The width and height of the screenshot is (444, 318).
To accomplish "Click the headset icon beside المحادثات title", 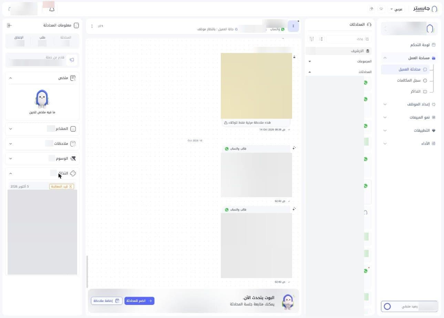I will (x=369, y=25).
